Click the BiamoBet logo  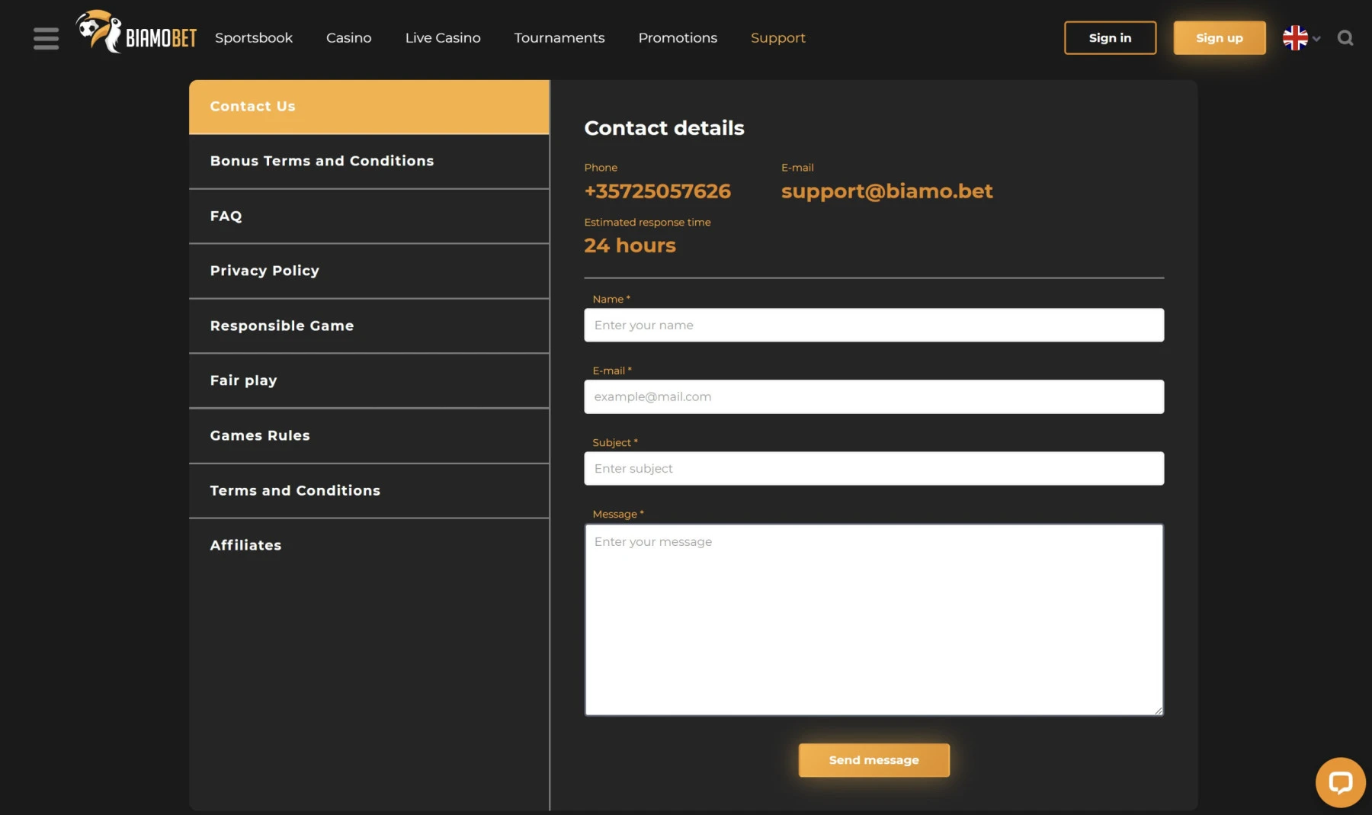pyautogui.click(x=136, y=33)
